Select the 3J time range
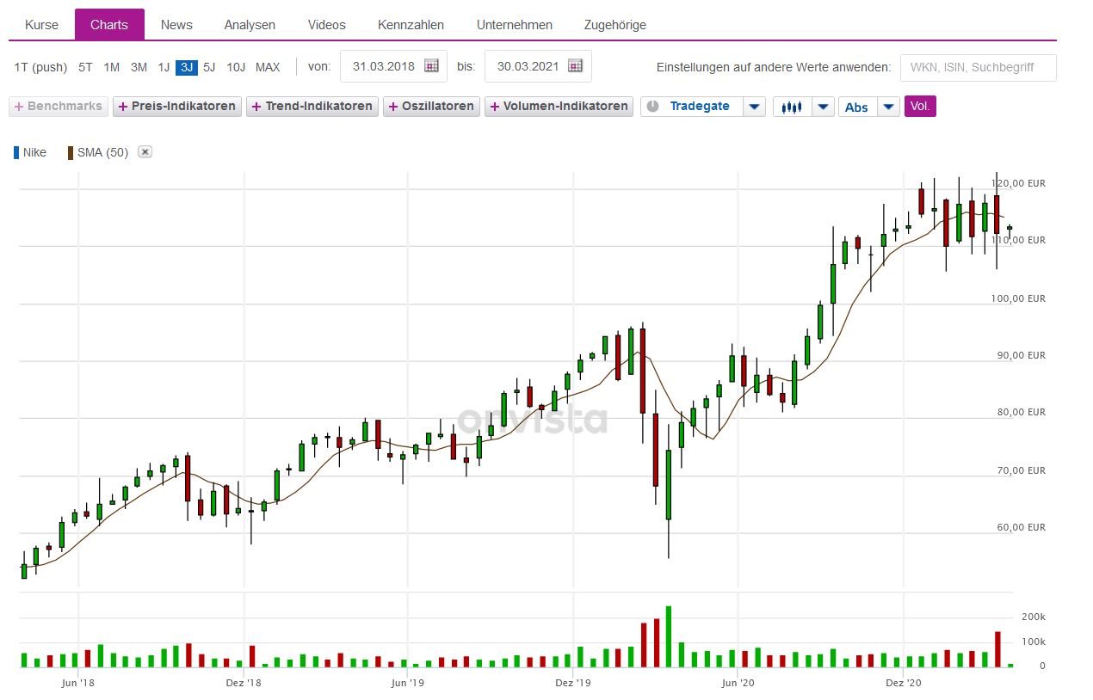Image resolution: width=1093 pixels, height=700 pixels. [x=186, y=67]
